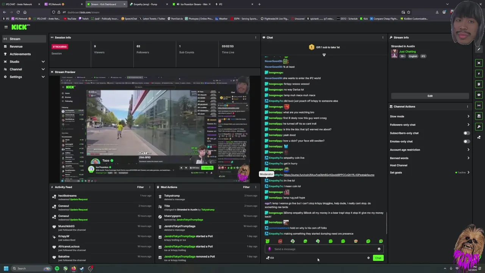
Task: Open chat settings gear icon
Action: click(x=368, y=258)
